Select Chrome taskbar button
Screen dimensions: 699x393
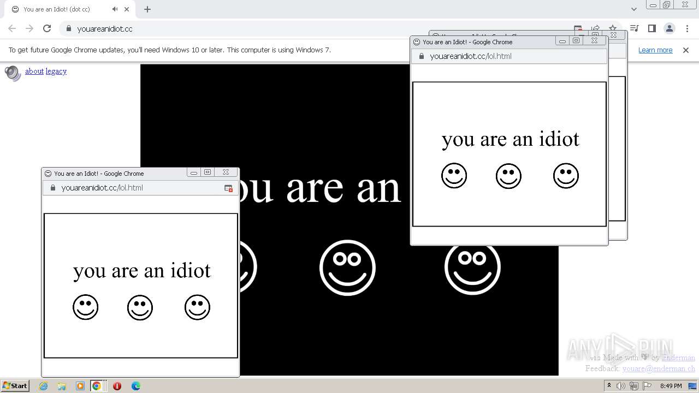pyautogui.click(x=97, y=386)
